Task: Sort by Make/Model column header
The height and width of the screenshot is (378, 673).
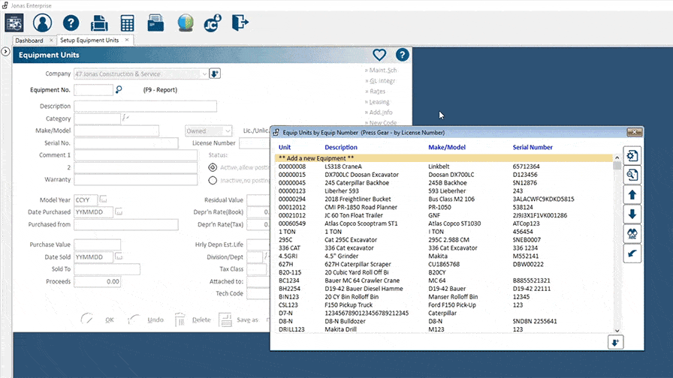Action: [447, 147]
